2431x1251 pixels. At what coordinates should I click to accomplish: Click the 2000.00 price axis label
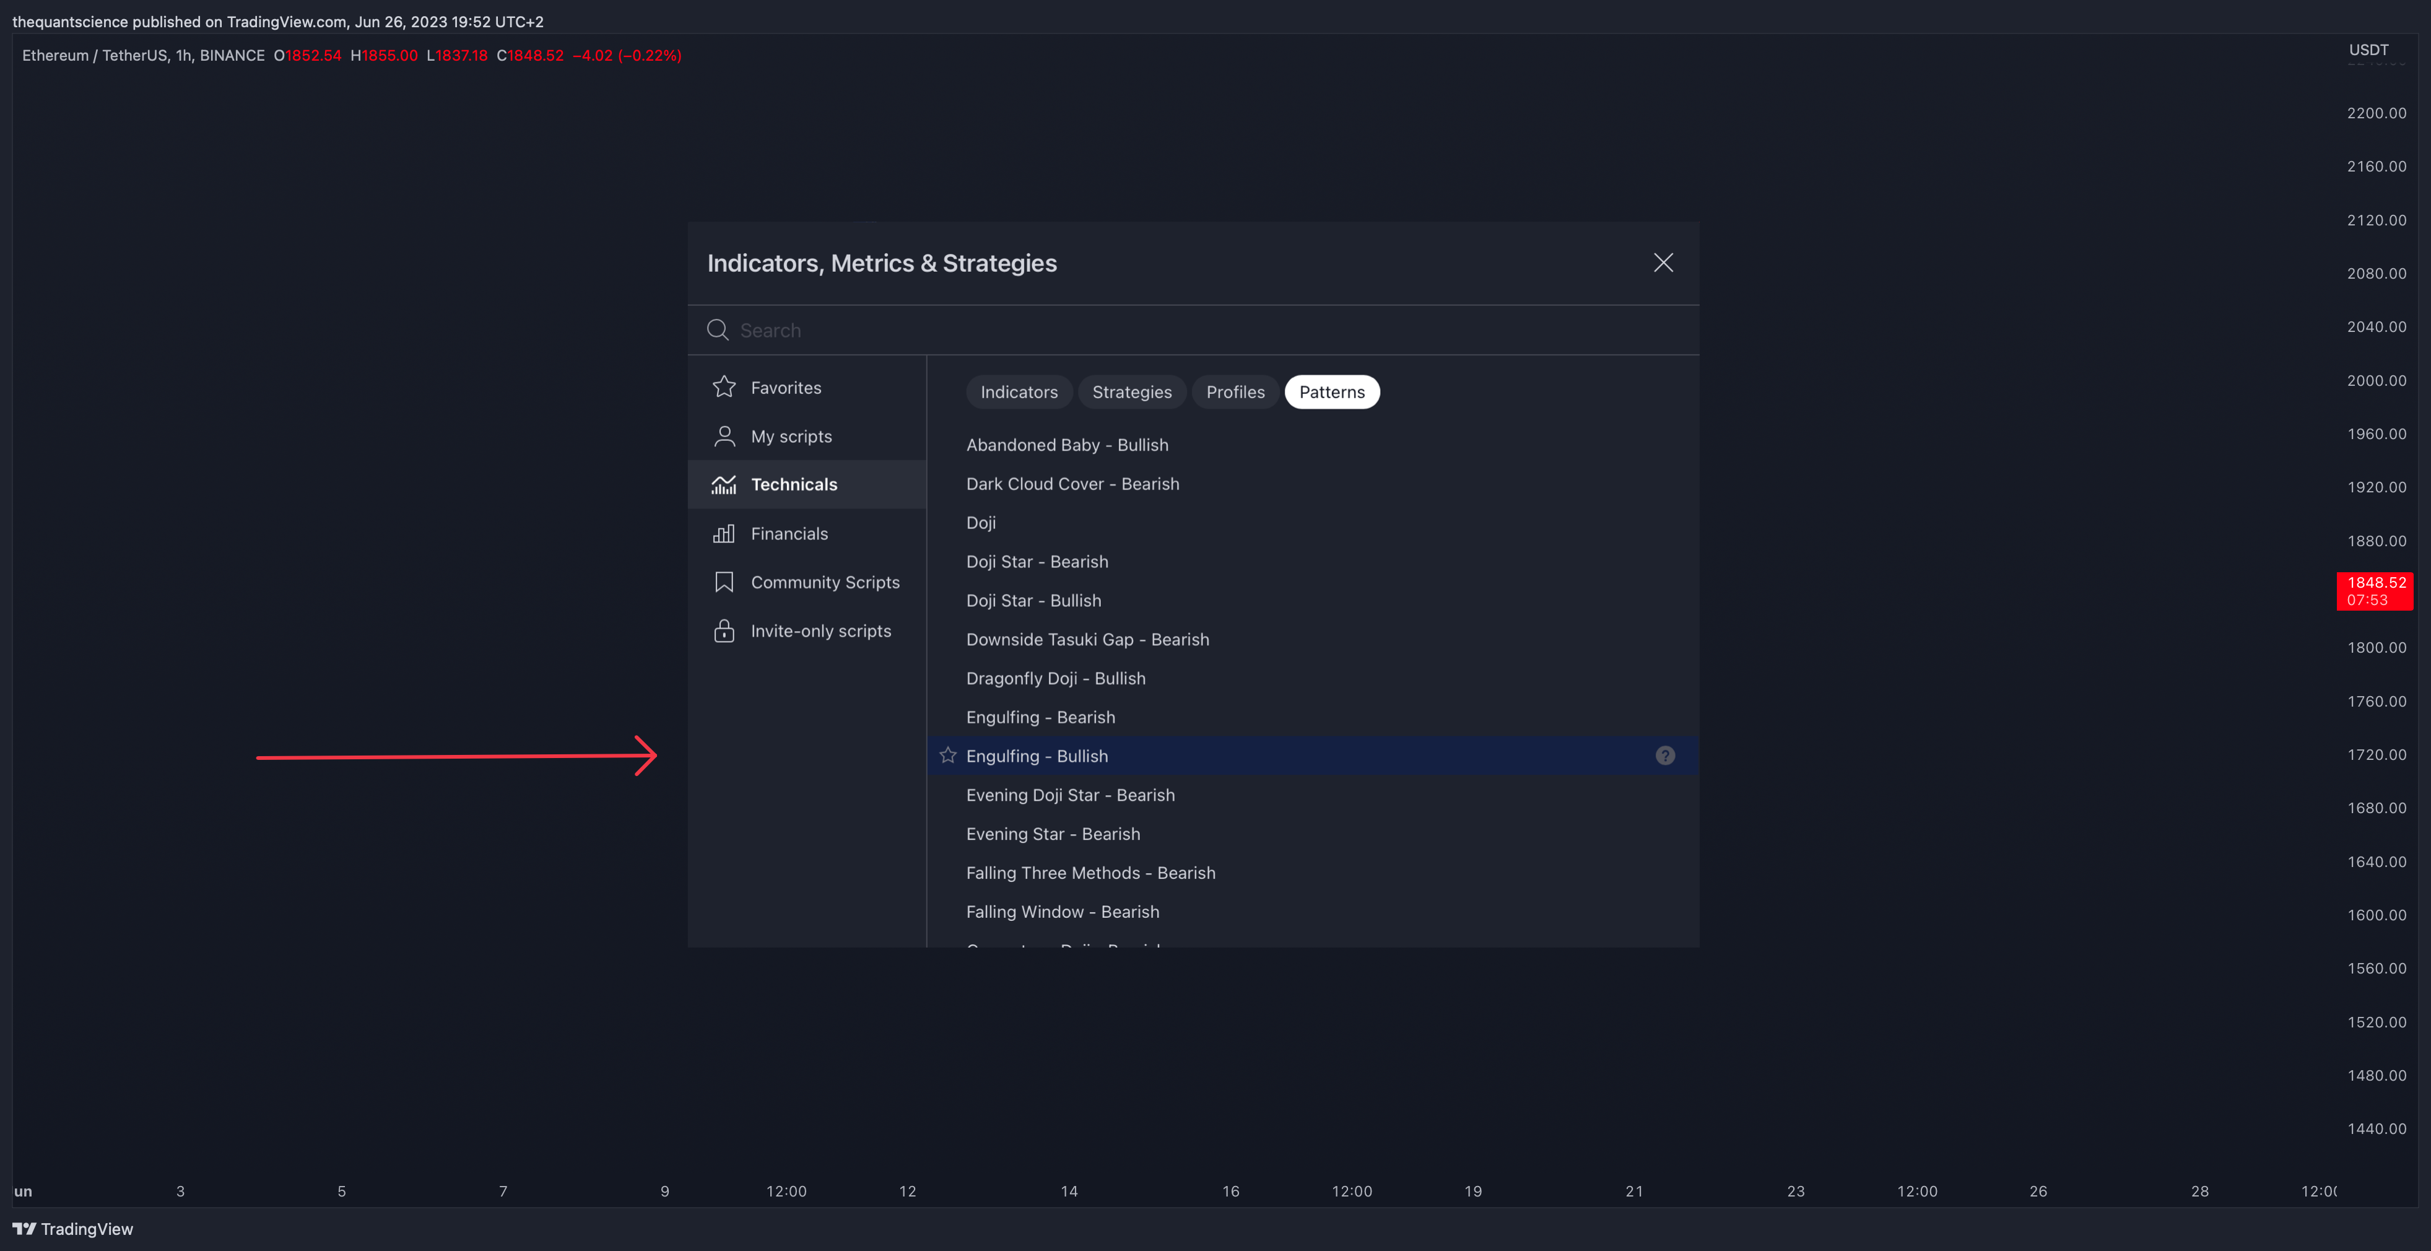point(2377,380)
